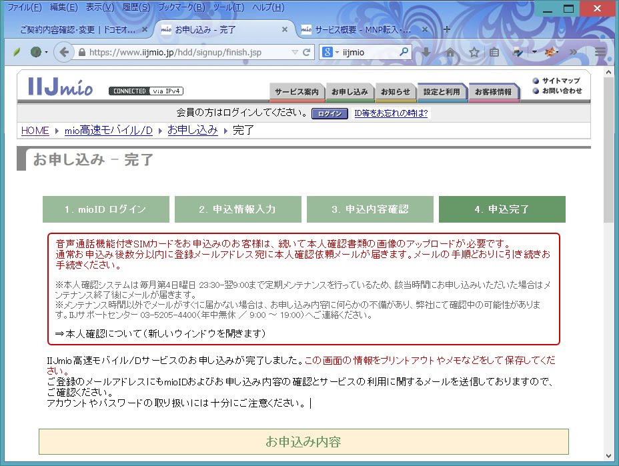Screen dimensions: 619x466
Task: Select the サービス案内 navigation tab
Action: point(297,92)
